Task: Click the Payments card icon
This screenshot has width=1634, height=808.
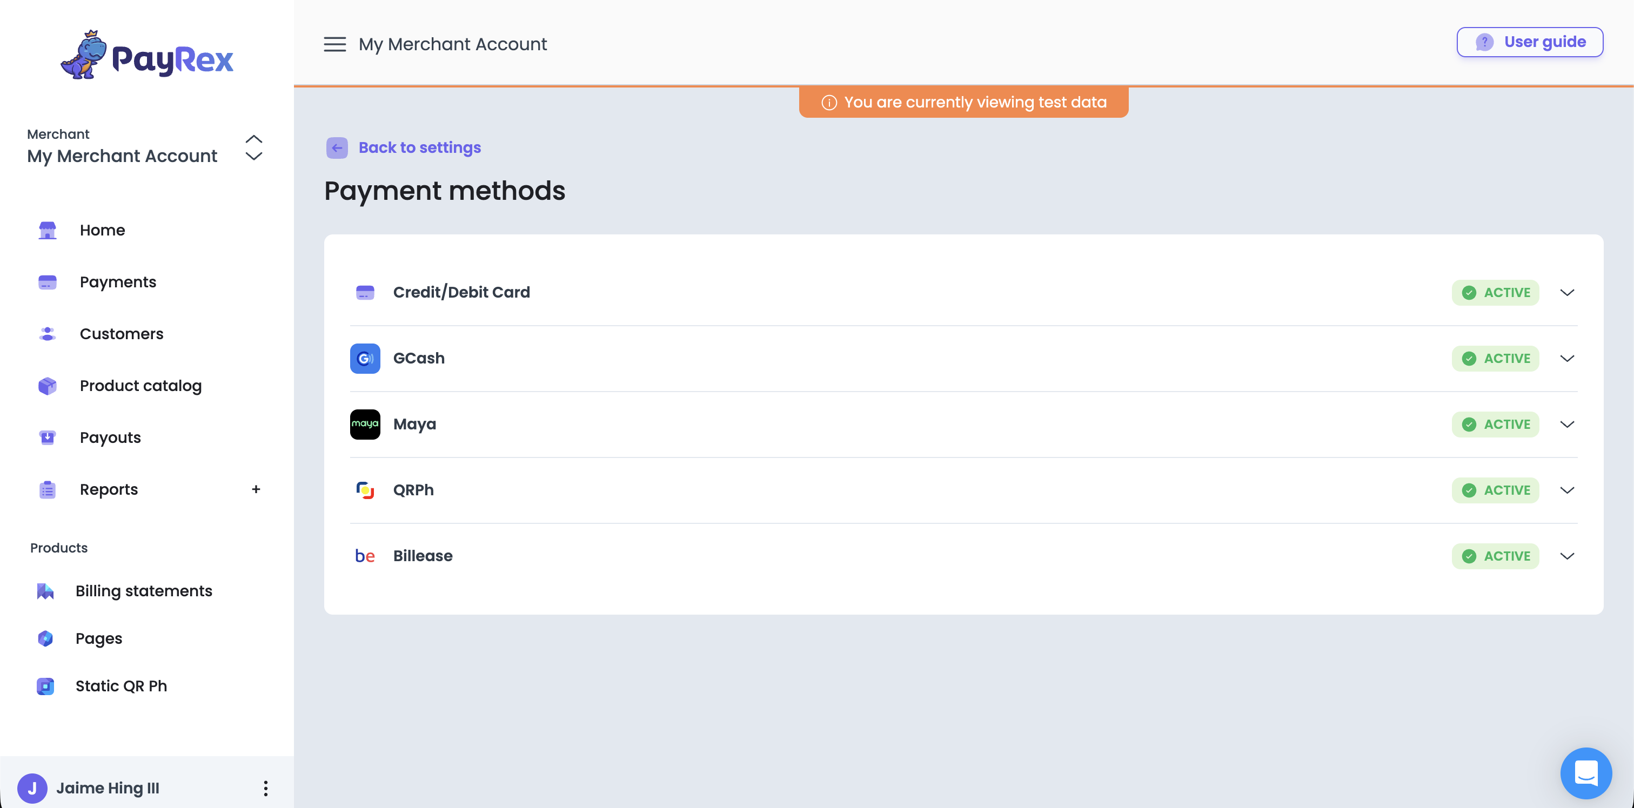Action: (x=47, y=282)
